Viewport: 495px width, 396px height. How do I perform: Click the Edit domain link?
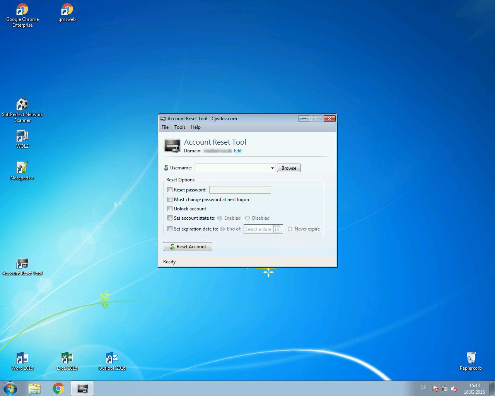pos(237,151)
